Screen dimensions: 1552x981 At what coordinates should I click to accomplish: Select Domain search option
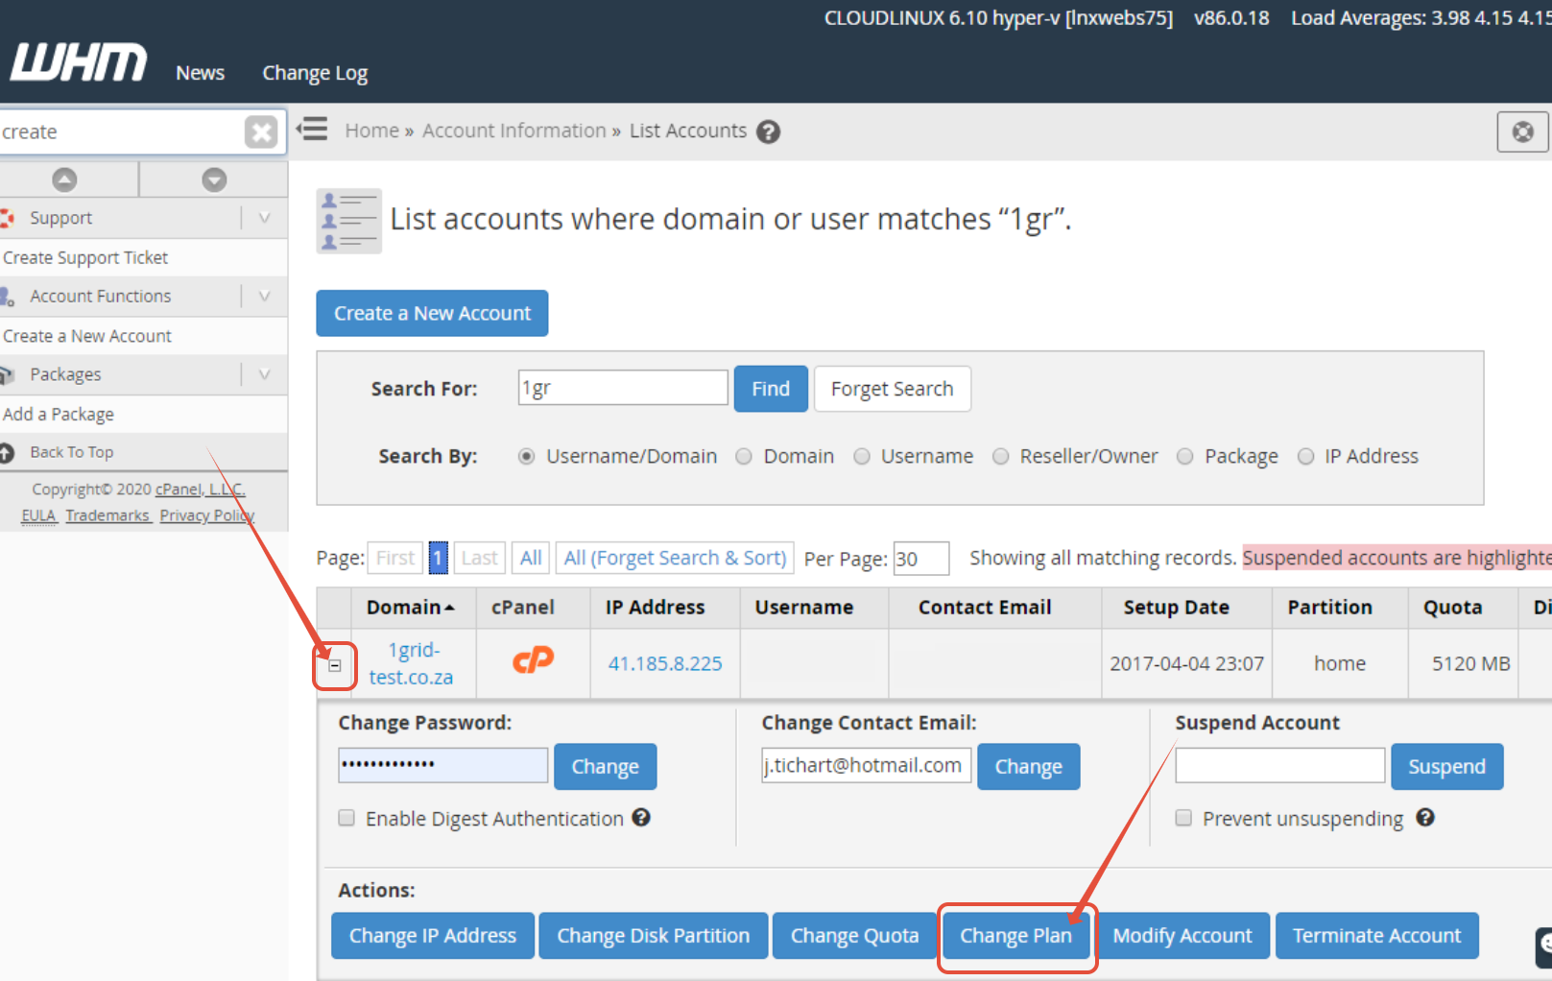[744, 456]
